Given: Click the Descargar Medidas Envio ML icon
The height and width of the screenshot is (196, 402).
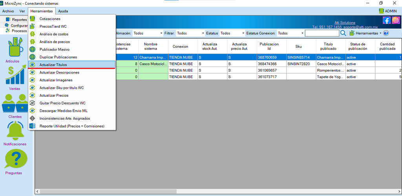Looking at the screenshot, I should pos(32,111).
